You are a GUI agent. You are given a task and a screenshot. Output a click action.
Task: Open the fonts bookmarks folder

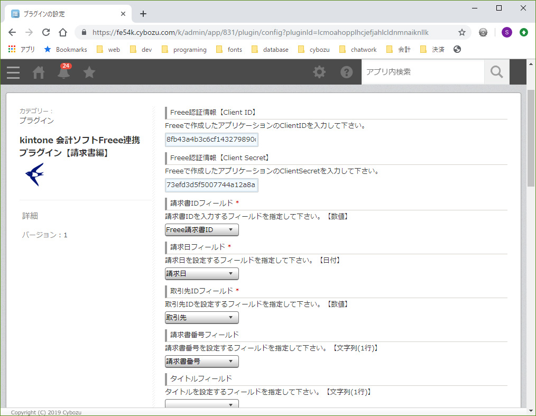tap(229, 50)
